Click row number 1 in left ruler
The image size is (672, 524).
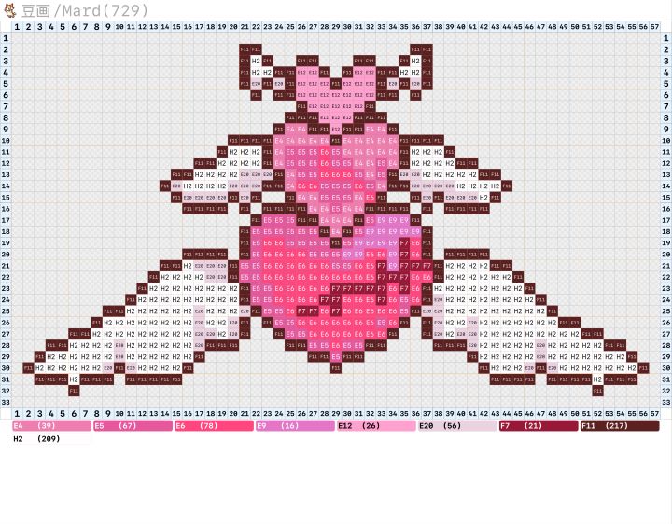[6, 38]
